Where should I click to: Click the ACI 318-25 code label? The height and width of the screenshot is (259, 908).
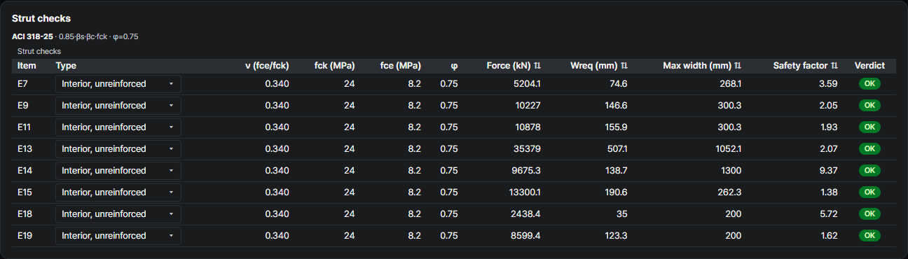32,36
